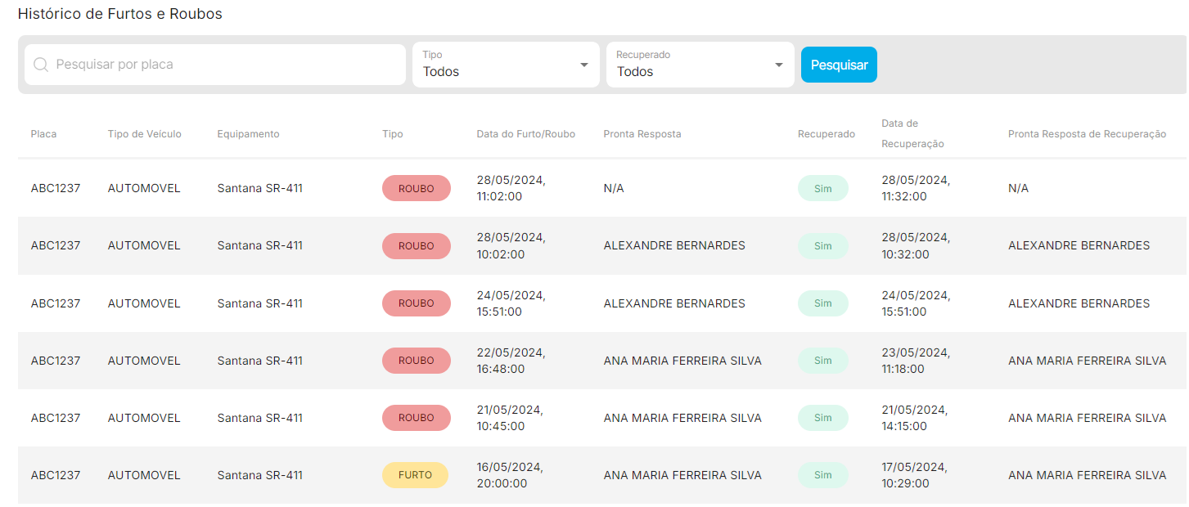Viewport: 1189px width, 507px height.
Task: Click the Recuperado column header
Action: 826,134
